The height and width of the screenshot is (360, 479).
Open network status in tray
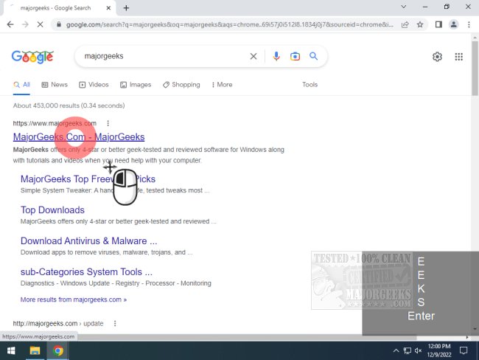[x=407, y=350]
